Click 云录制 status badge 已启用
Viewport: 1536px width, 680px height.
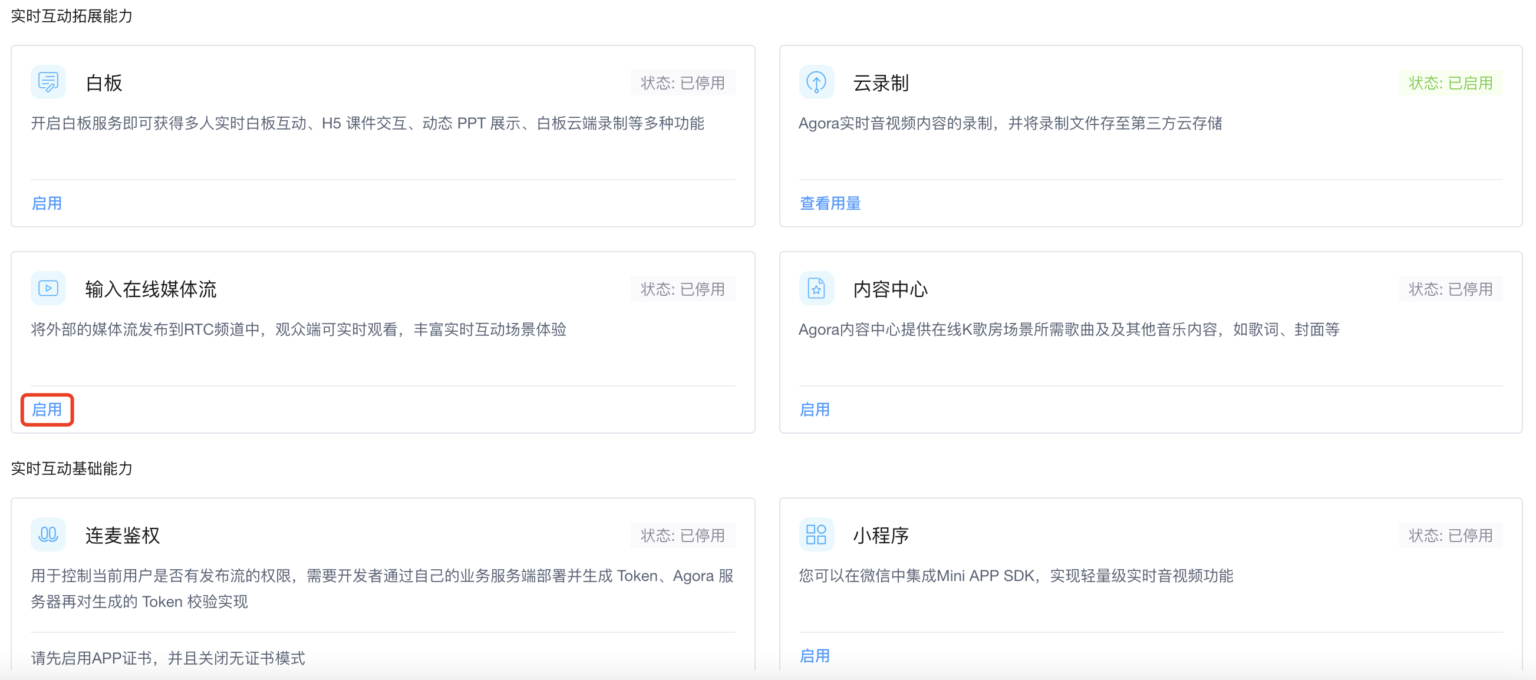1451,83
